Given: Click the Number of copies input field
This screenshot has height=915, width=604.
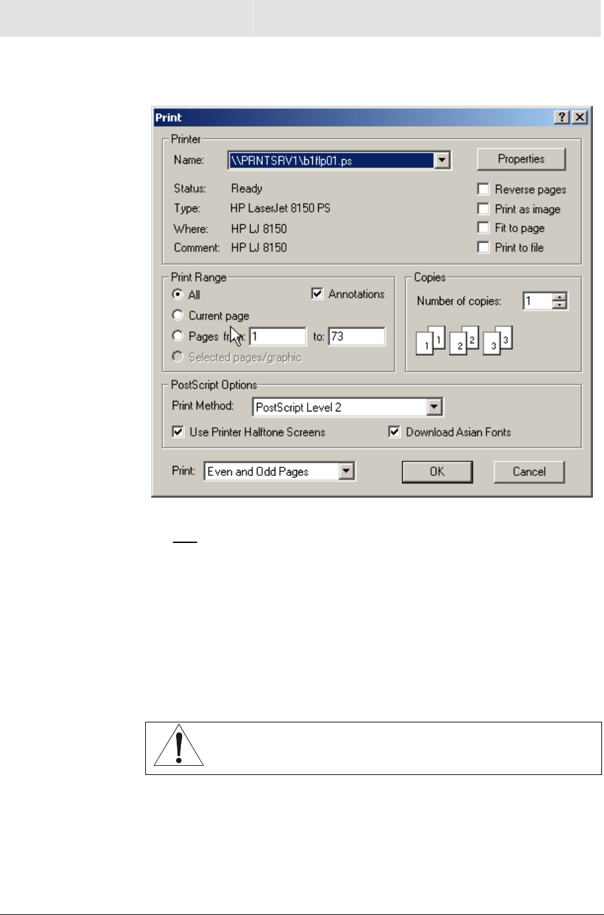Looking at the screenshot, I should click(x=538, y=301).
